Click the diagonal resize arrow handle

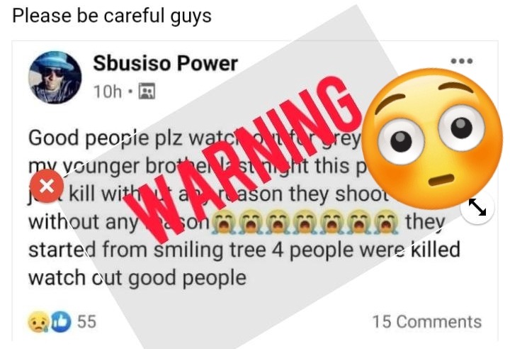click(477, 208)
